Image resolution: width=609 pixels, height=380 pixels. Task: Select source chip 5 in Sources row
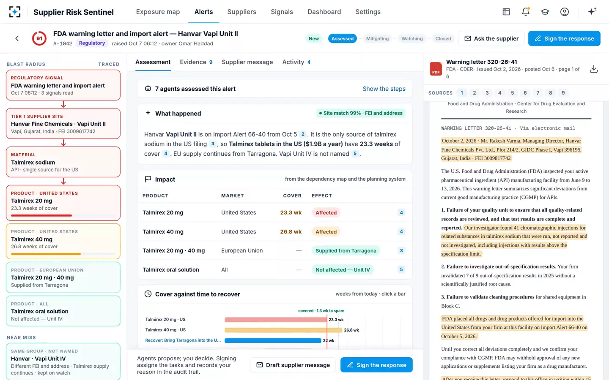[x=512, y=93]
